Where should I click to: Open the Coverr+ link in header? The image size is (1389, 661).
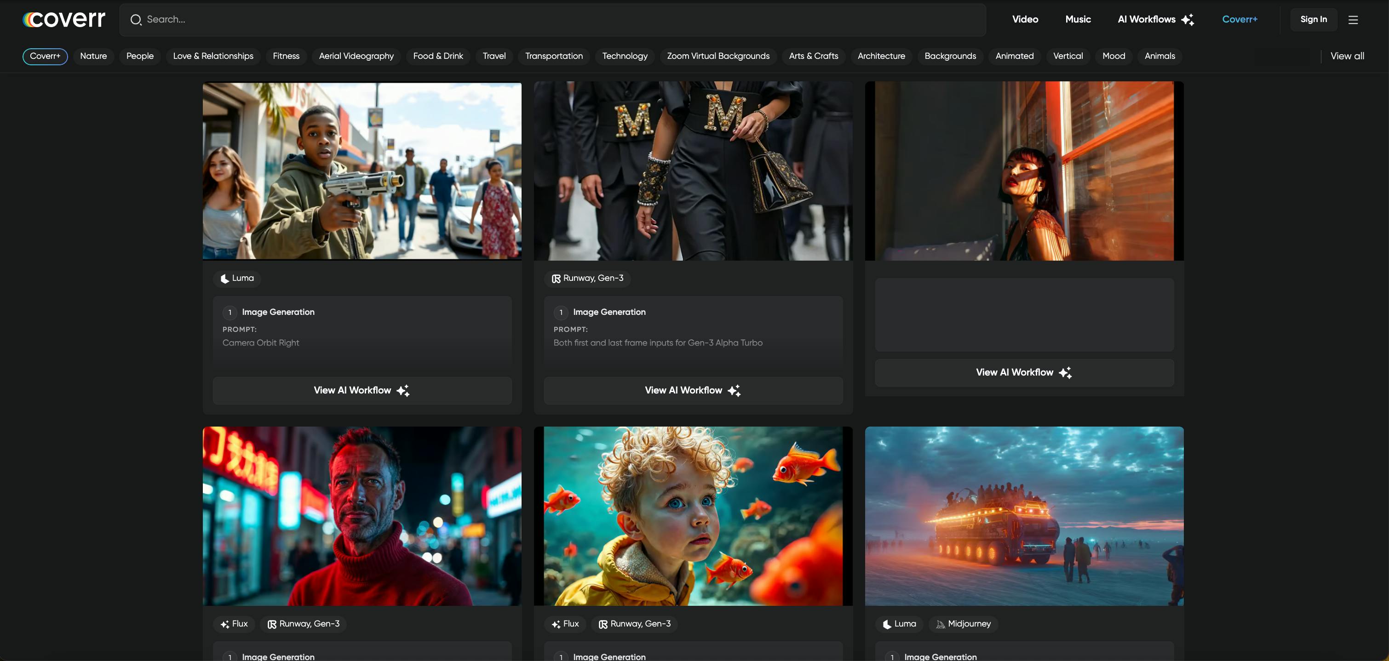1239,19
